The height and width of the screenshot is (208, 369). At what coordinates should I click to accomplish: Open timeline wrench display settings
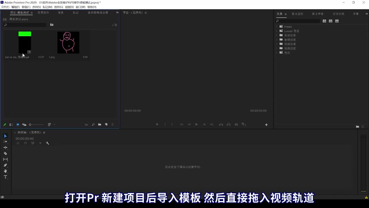(48, 143)
